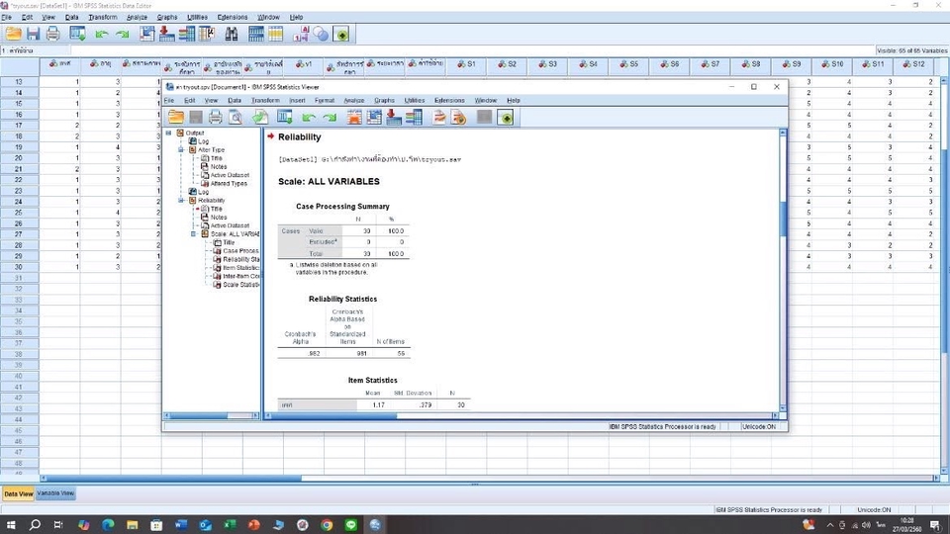Image resolution: width=950 pixels, height=534 pixels.
Task: Click the Viewer output horizontal scrollbar
Action: pyautogui.click(x=522, y=416)
